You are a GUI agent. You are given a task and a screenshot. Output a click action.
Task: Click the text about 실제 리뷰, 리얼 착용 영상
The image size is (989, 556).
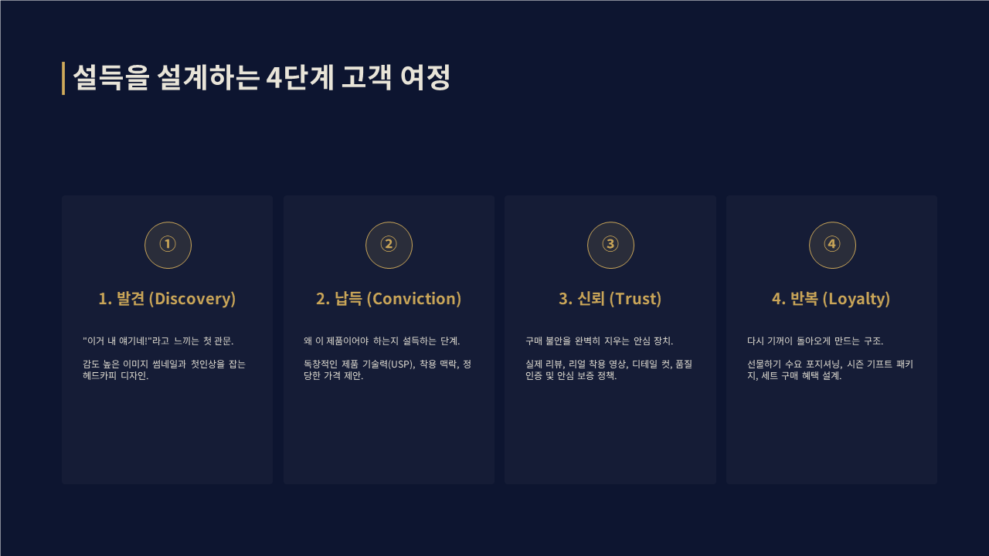[609, 370]
